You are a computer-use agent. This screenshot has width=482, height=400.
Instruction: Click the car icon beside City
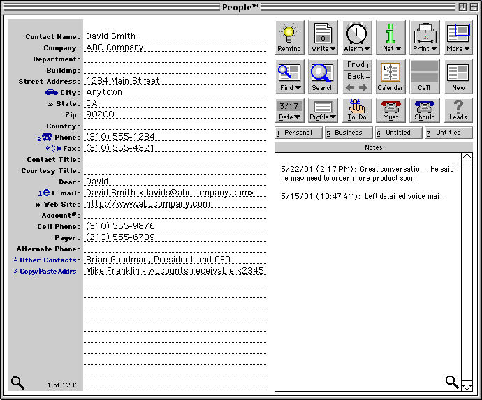(51, 92)
